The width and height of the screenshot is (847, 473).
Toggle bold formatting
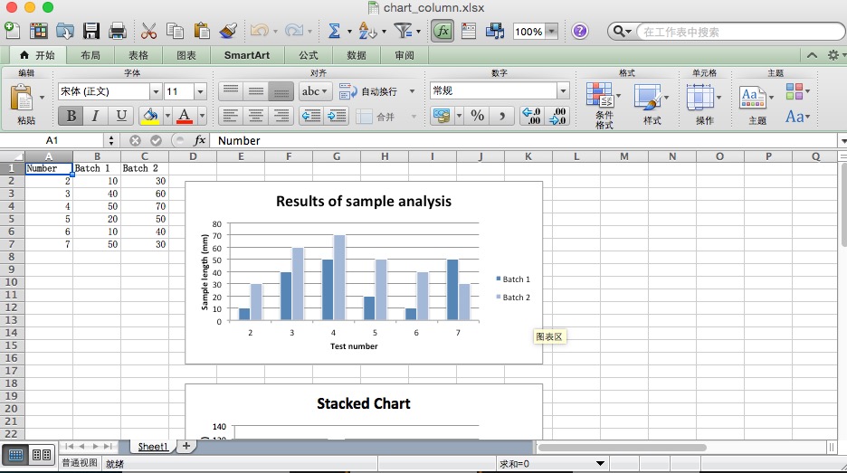click(71, 116)
